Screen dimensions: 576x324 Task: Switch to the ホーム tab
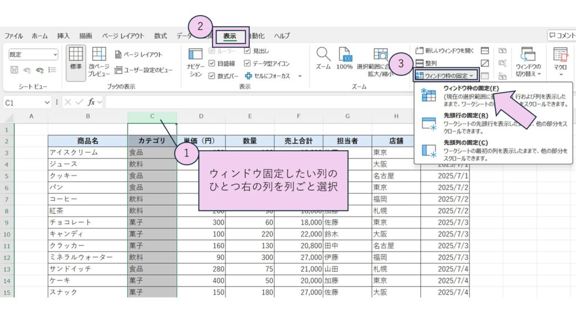tap(39, 36)
